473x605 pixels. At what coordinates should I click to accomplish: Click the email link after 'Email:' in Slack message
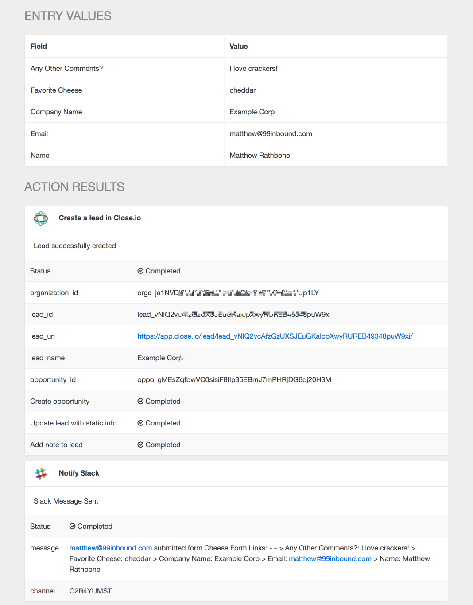point(330,558)
